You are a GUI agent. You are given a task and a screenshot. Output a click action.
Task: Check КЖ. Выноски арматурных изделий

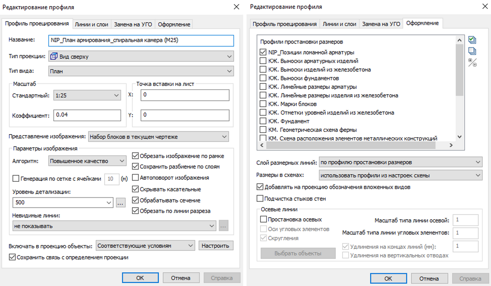263,61
